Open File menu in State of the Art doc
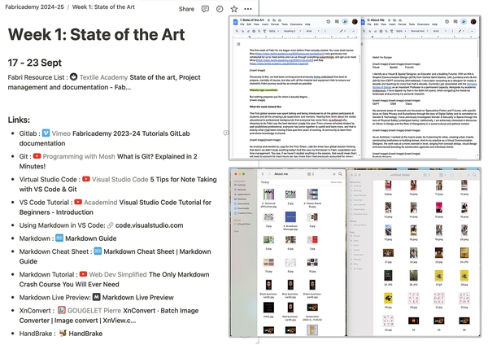This screenshot has height=345, width=488. tap(242, 24)
